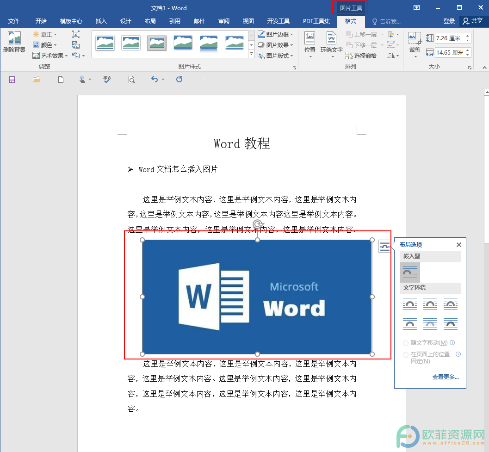This screenshot has height=452, width=489.
Task: Select the behind text wrap option
Action: point(430,324)
